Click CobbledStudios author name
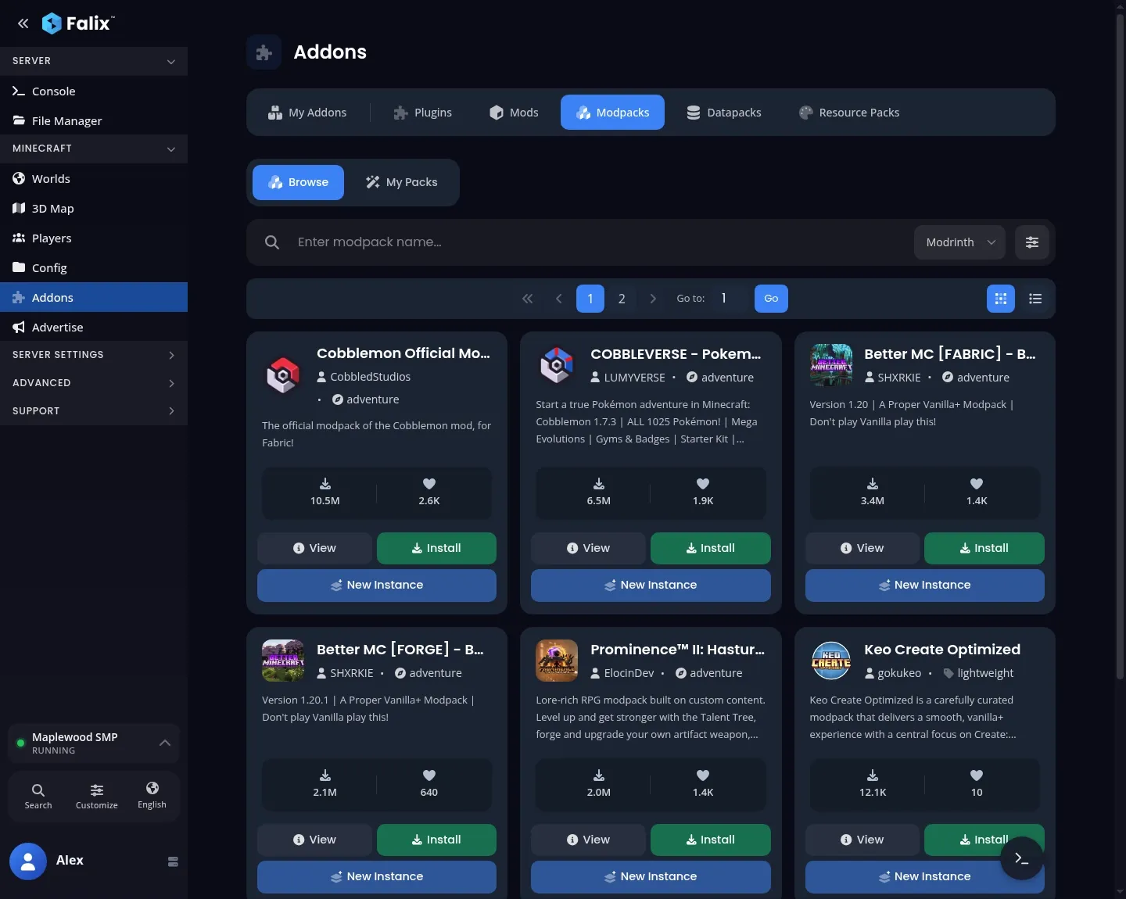 (371, 377)
